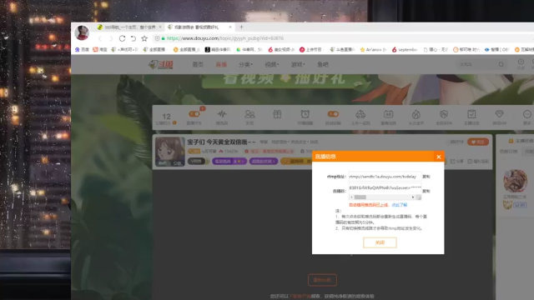
Task: Click the right arrow of stream key scrollbar
Action: click(413, 197)
